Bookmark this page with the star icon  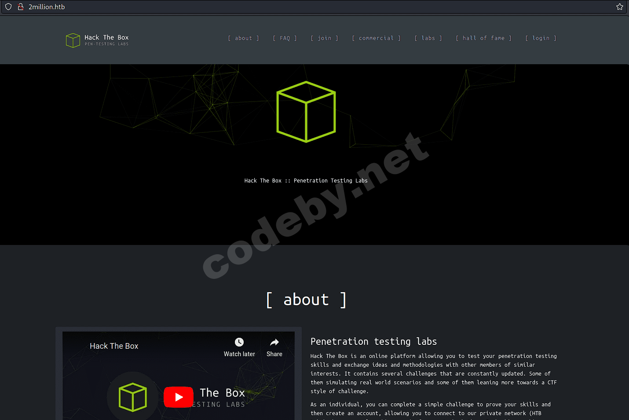(620, 7)
